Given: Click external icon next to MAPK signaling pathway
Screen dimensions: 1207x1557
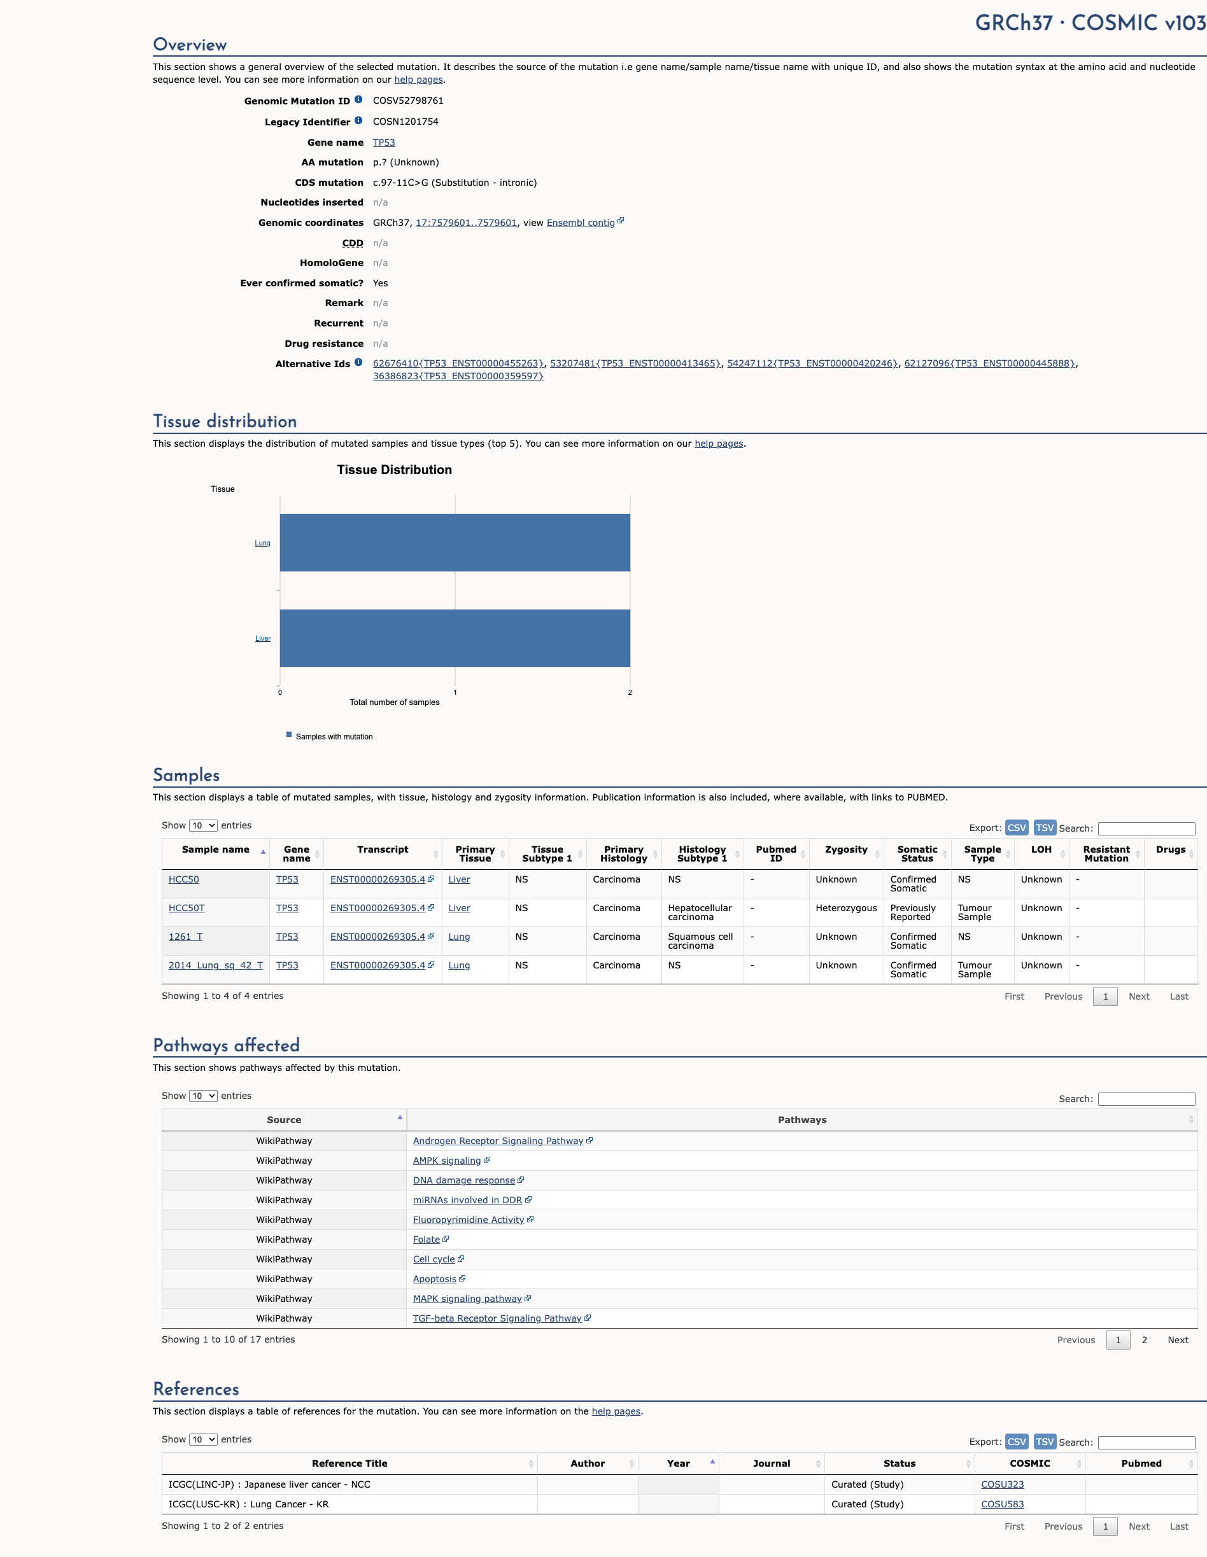Looking at the screenshot, I should 528,1298.
